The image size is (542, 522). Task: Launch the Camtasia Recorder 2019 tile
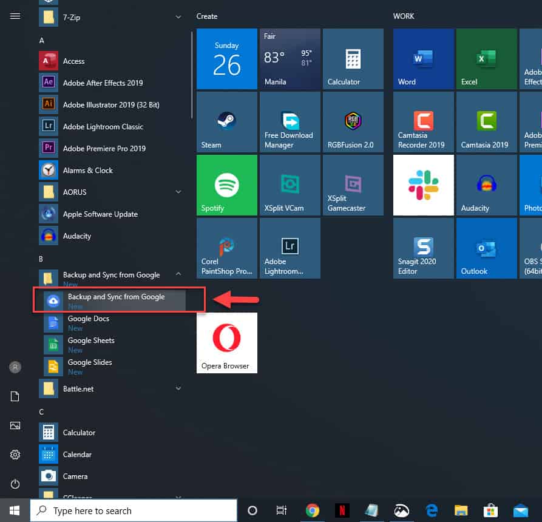[x=424, y=121]
